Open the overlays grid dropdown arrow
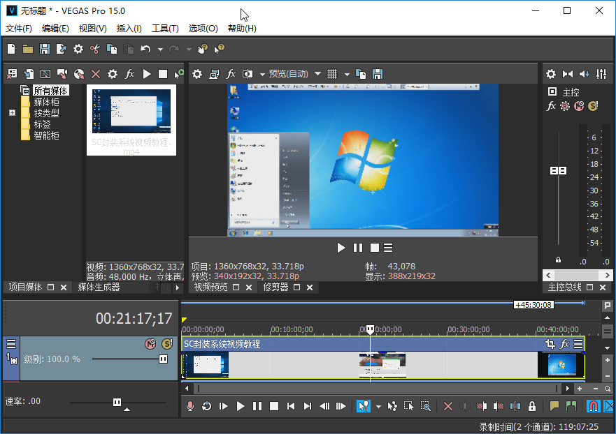 347,74
